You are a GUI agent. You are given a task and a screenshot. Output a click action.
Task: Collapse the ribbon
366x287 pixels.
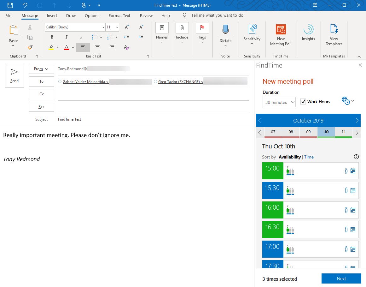pyautogui.click(x=359, y=57)
